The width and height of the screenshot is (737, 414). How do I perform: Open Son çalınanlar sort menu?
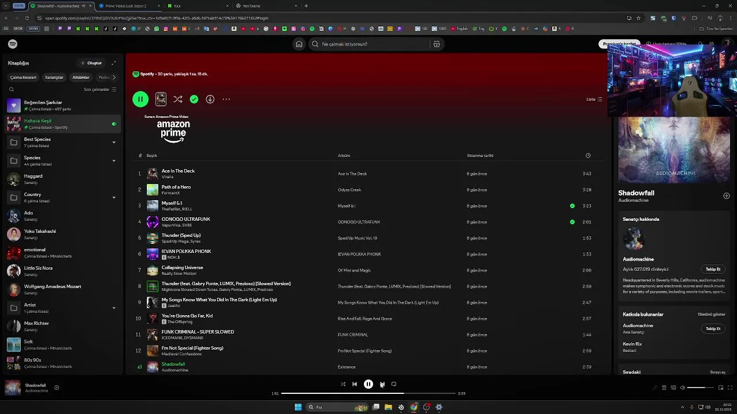tap(100, 90)
